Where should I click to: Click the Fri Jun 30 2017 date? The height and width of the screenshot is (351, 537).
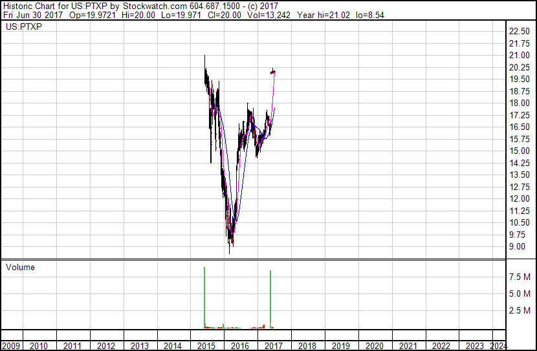click(33, 15)
